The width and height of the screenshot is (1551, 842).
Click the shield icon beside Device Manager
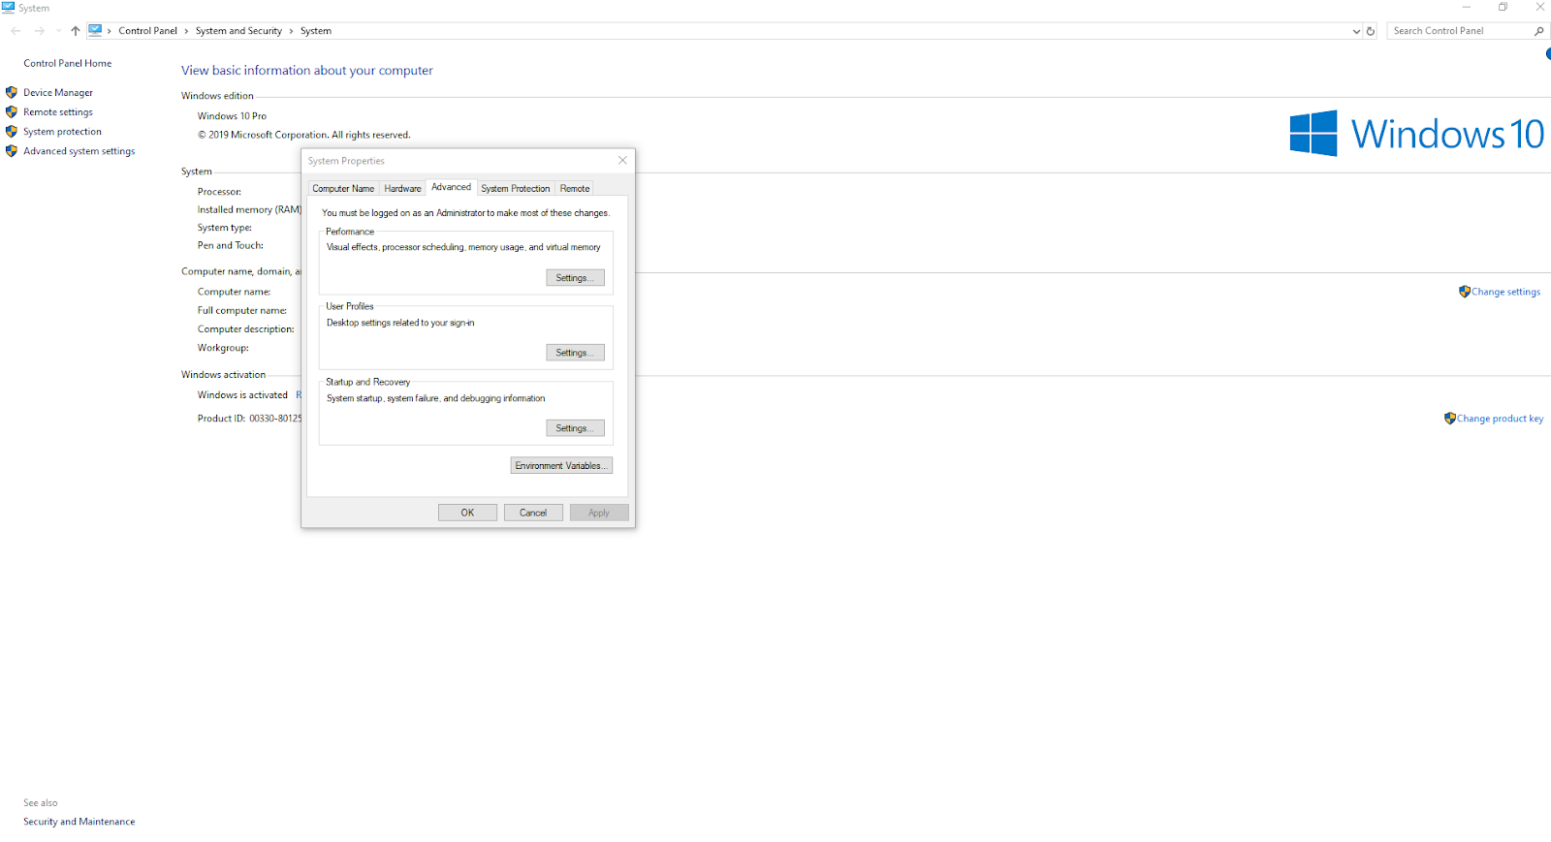pos(12,92)
